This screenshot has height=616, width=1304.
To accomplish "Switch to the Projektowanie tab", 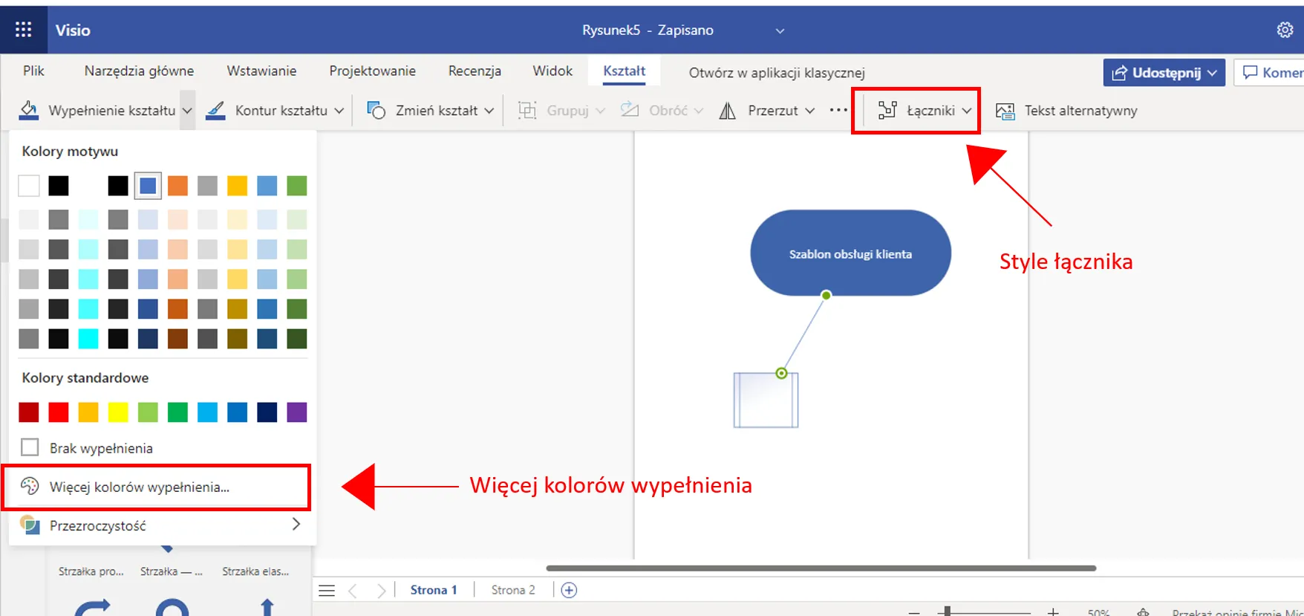I will pyautogui.click(x=372, y=71).
